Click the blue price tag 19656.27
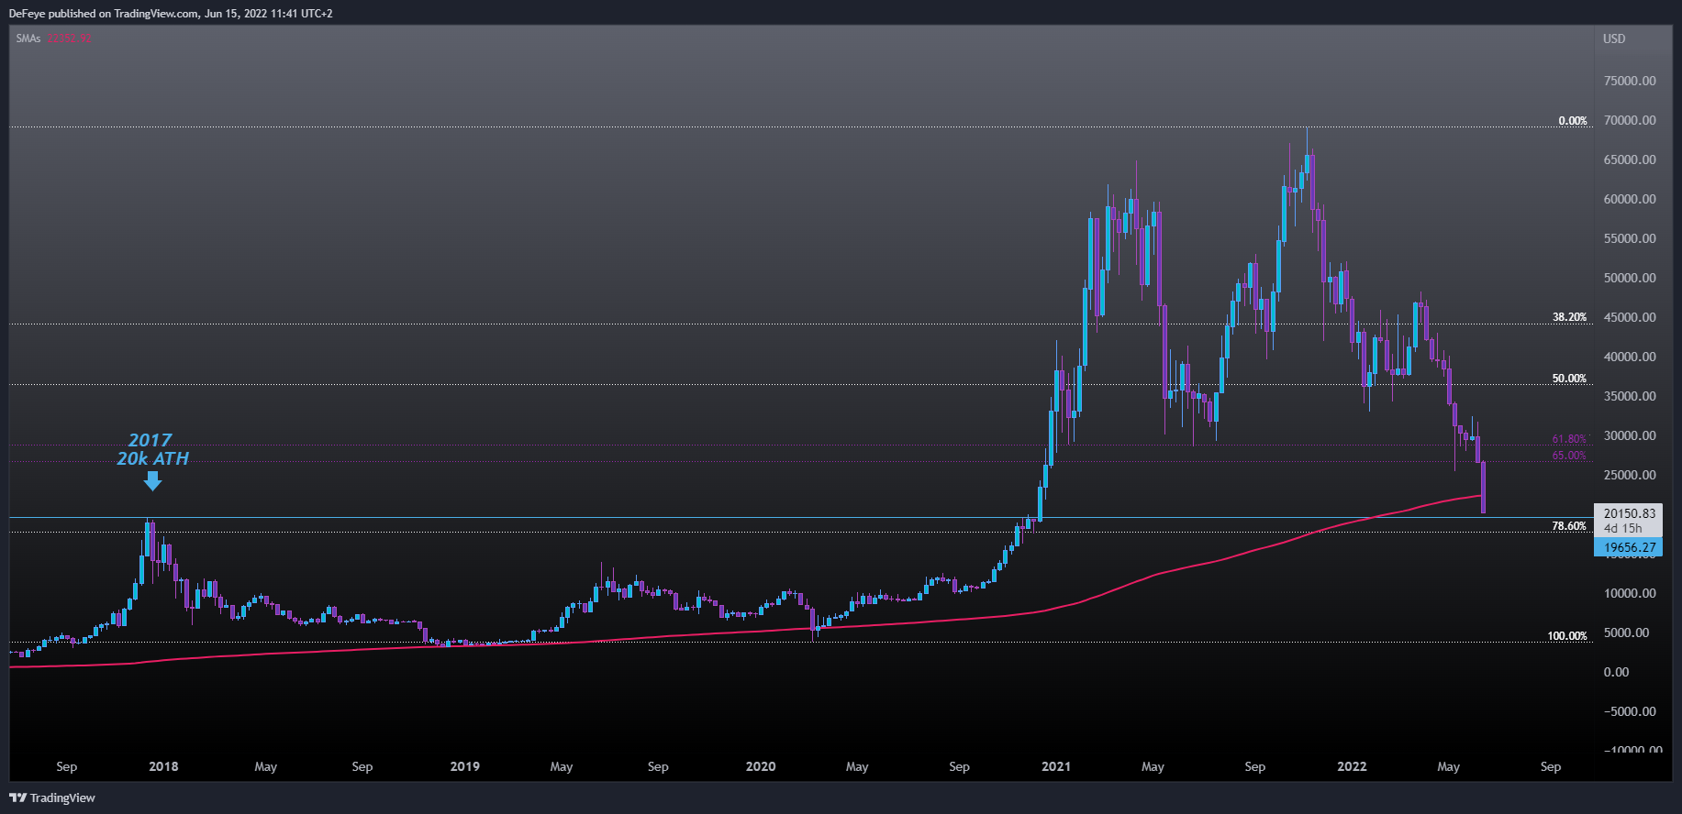 tap(1629, 547)
